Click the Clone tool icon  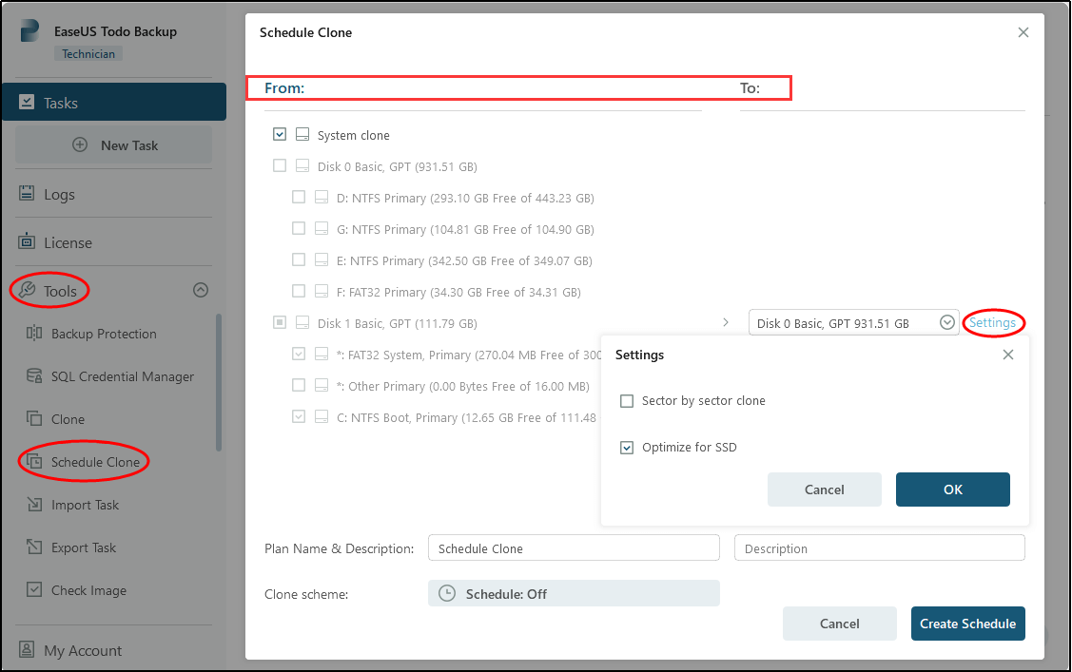coord(34,418)
